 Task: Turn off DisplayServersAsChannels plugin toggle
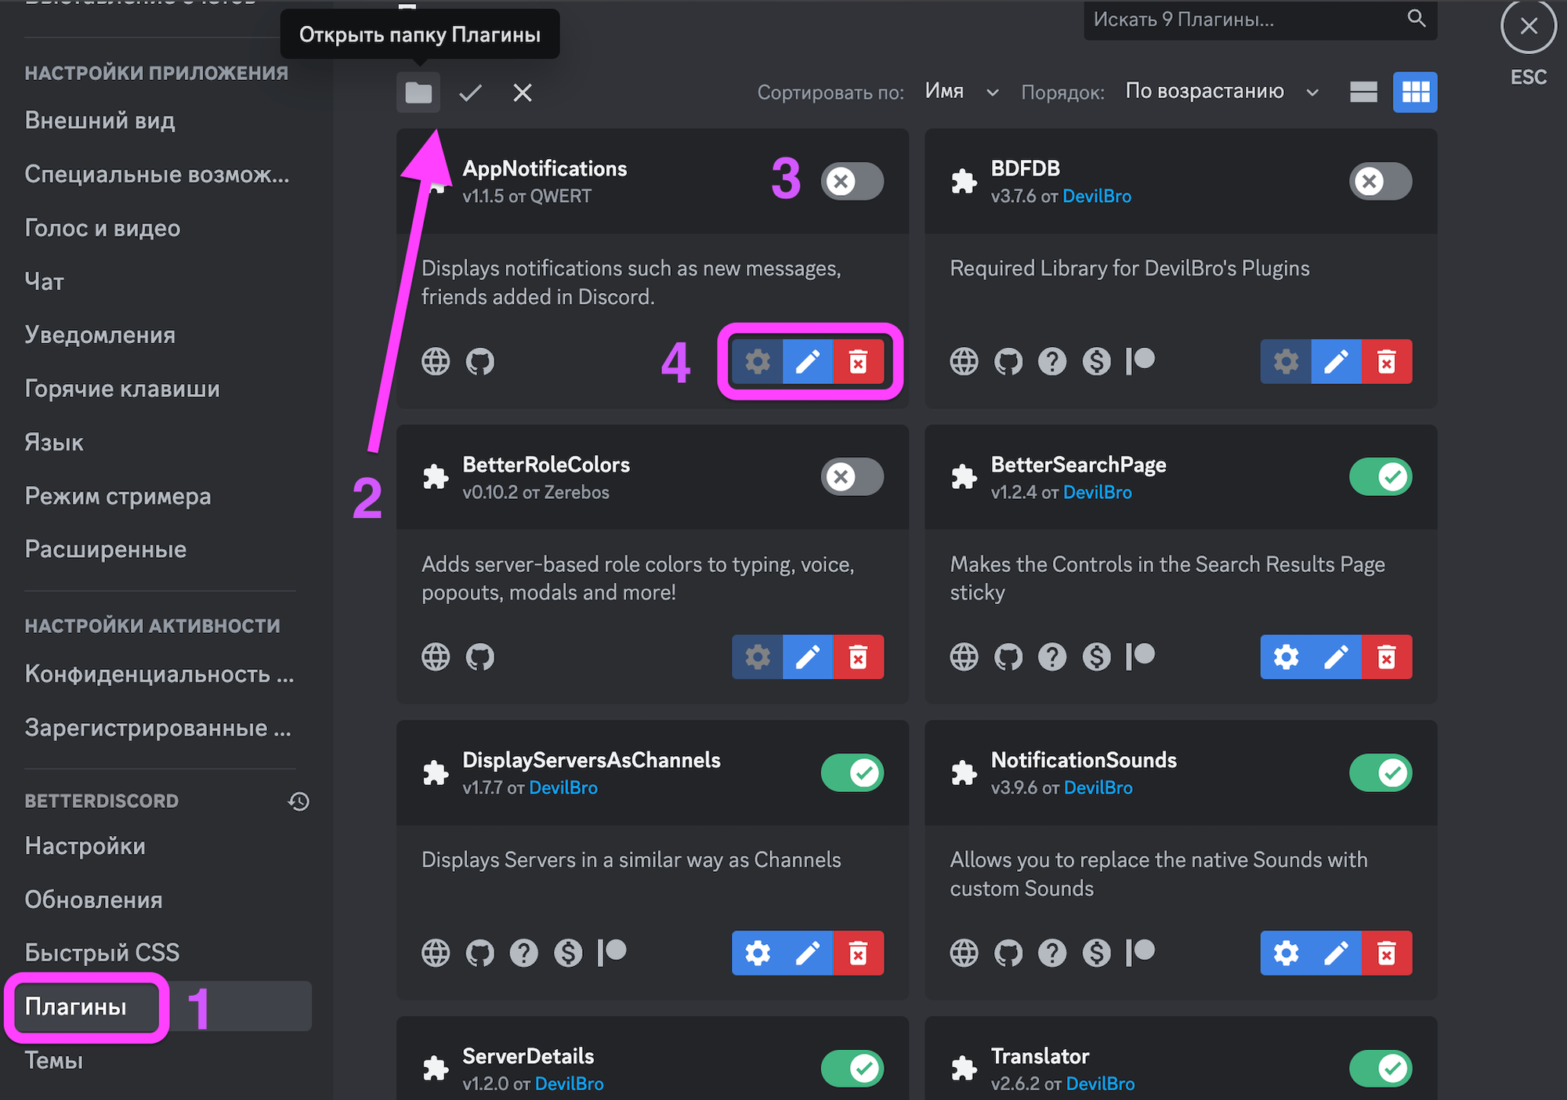[852, 773]
